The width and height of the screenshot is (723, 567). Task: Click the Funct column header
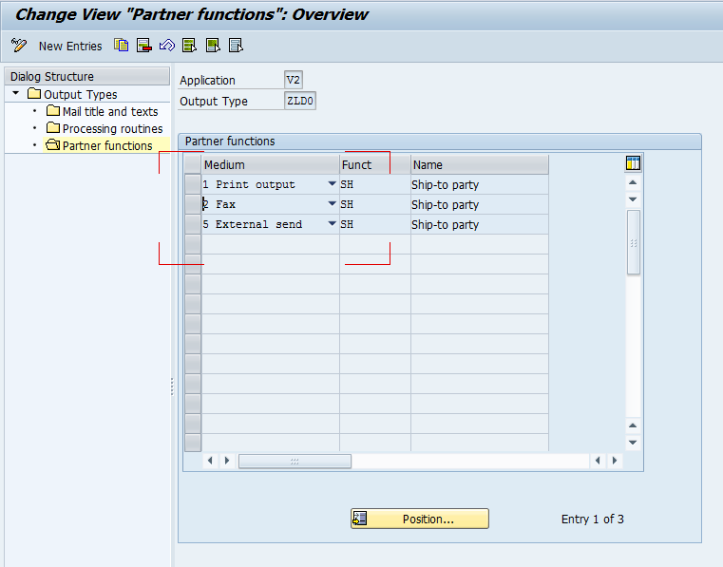pyautogui.click(x=375, y=164)
